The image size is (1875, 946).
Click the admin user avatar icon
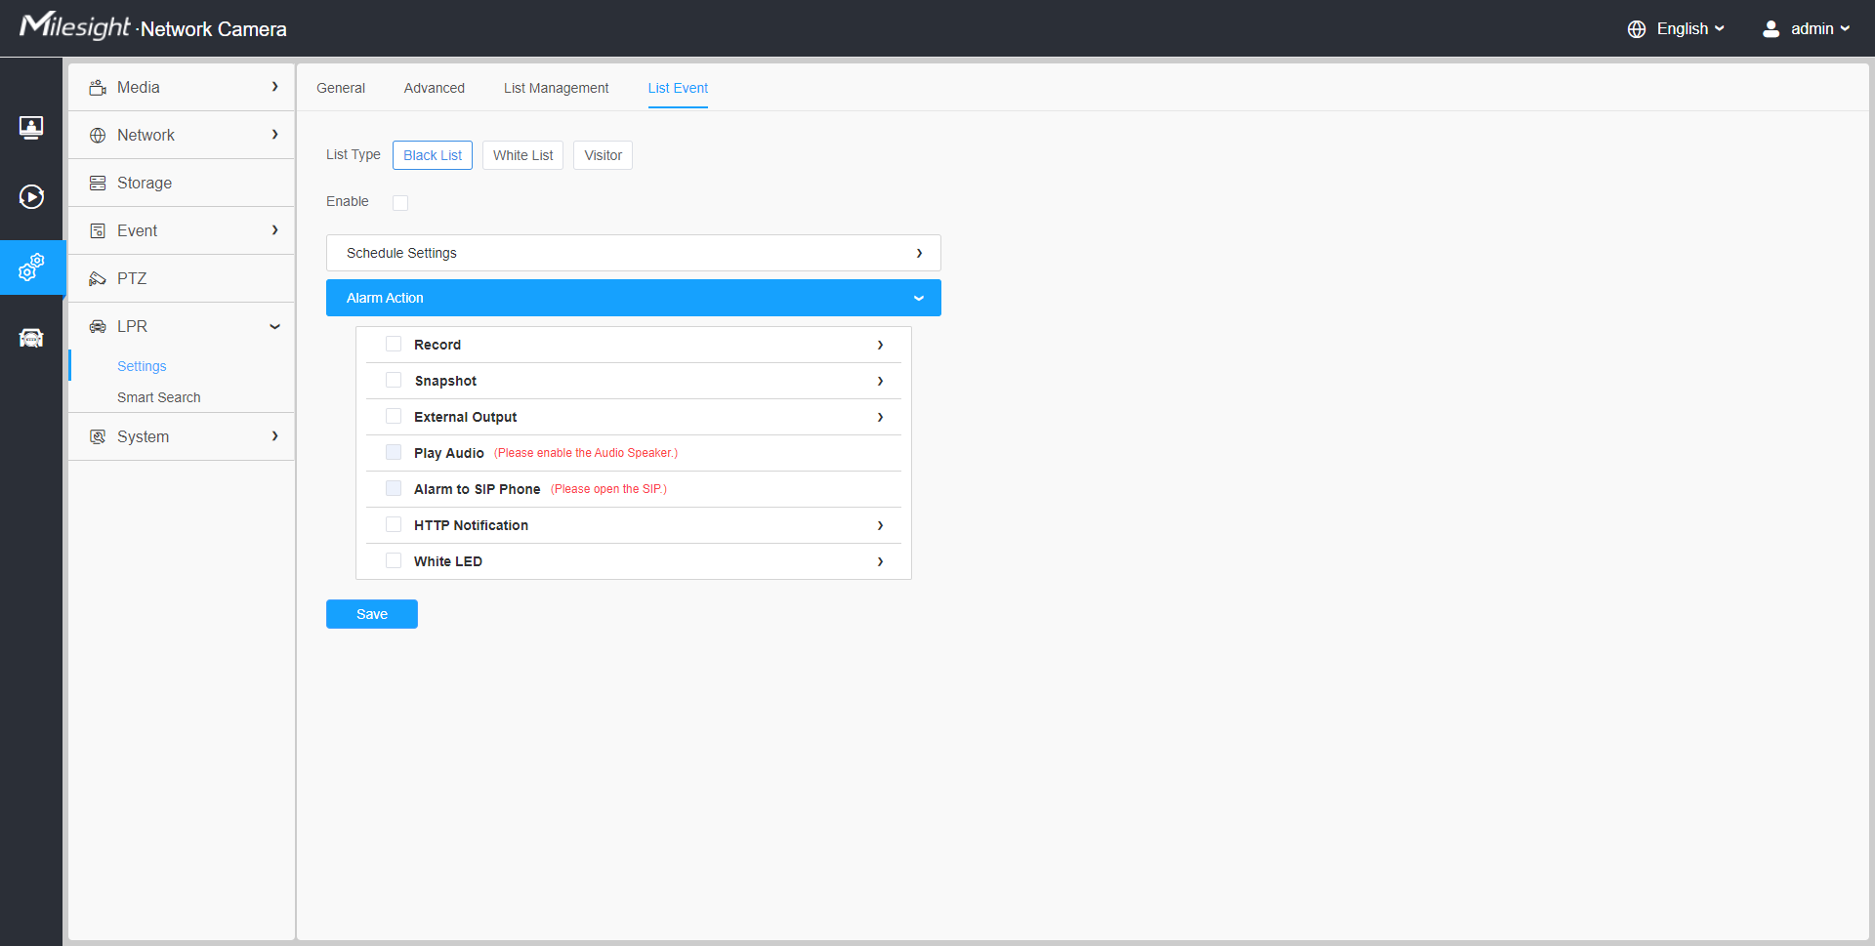1771,29
